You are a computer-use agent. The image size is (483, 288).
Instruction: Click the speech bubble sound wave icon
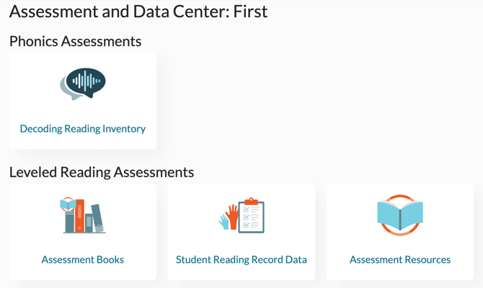(83, 84)
